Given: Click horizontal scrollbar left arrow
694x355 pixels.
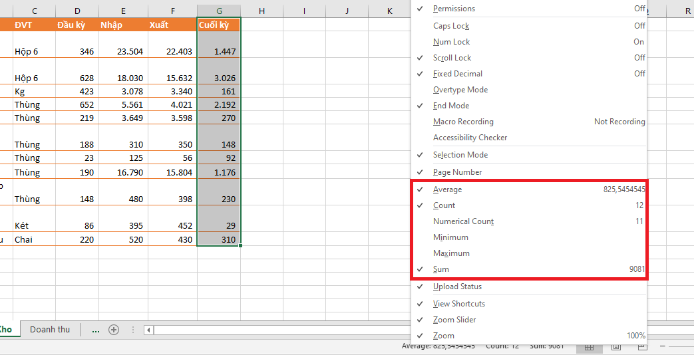Looking at the screenshot, I should click(148, 330).
